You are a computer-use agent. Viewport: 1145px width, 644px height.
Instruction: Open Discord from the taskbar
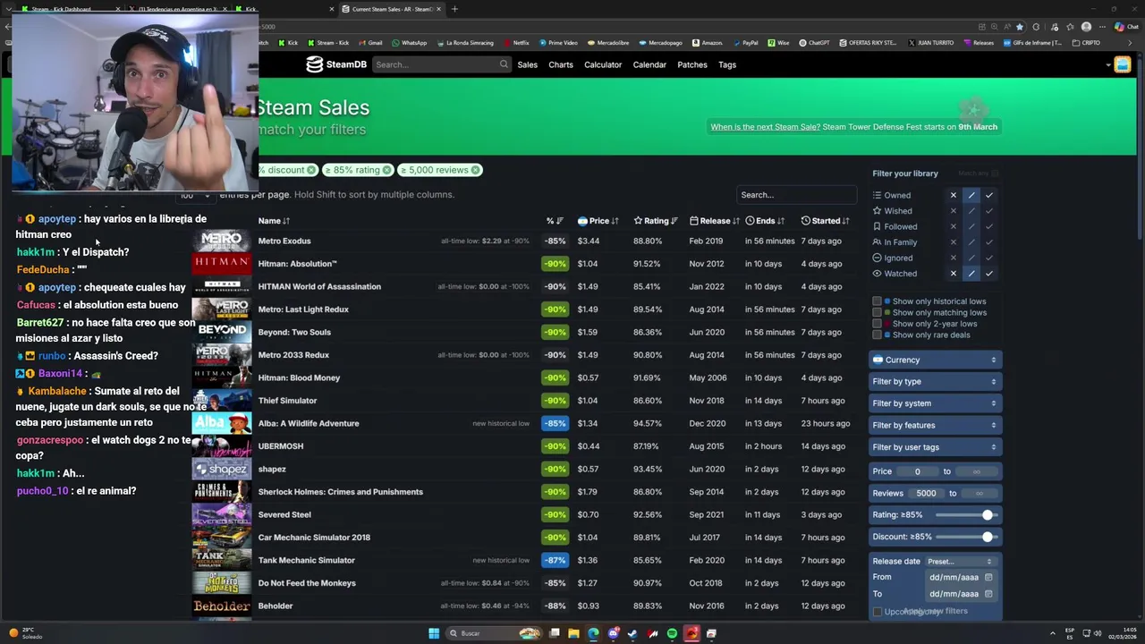613,633
